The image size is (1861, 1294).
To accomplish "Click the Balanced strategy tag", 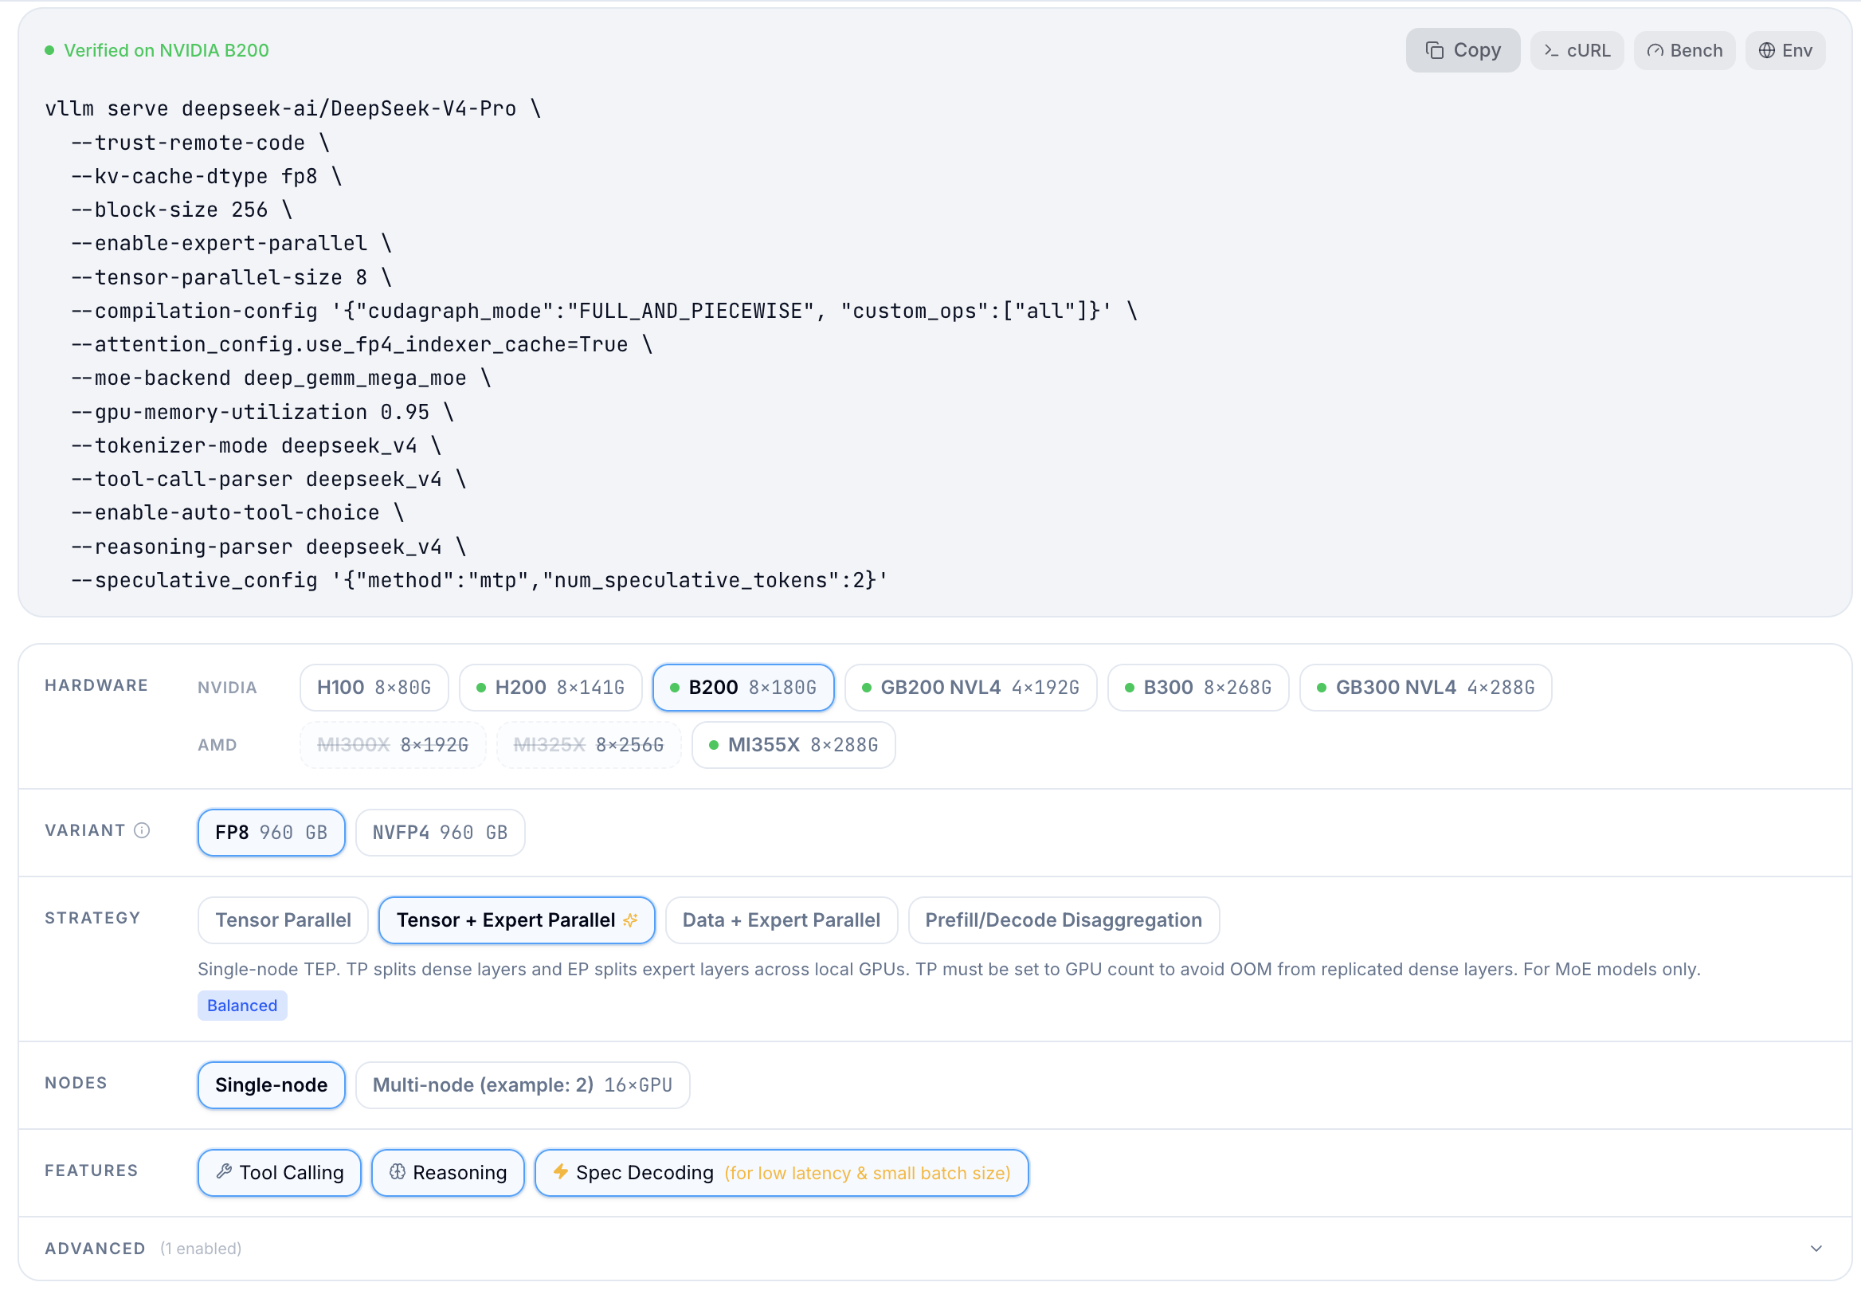I will (242, 1006).
